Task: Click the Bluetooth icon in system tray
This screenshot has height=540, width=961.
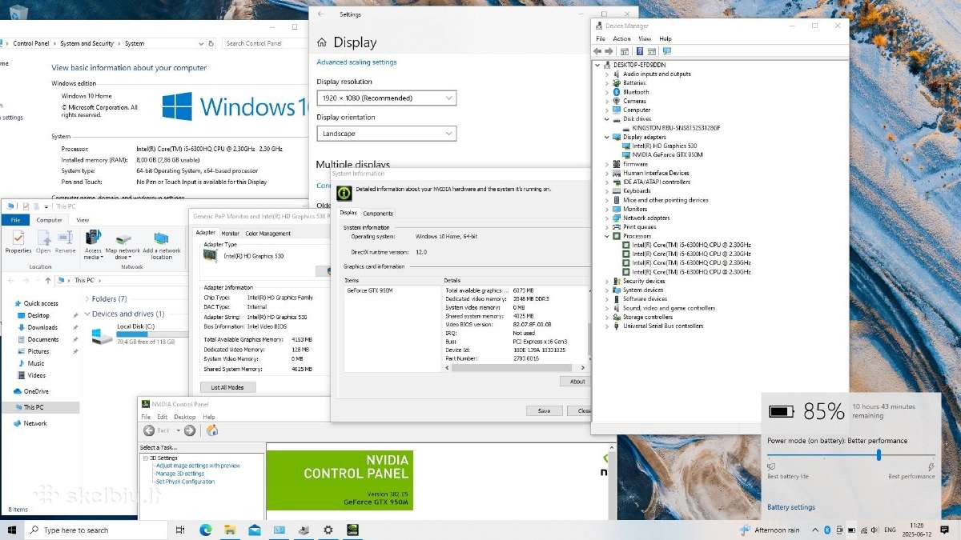Action: (827, 530)
